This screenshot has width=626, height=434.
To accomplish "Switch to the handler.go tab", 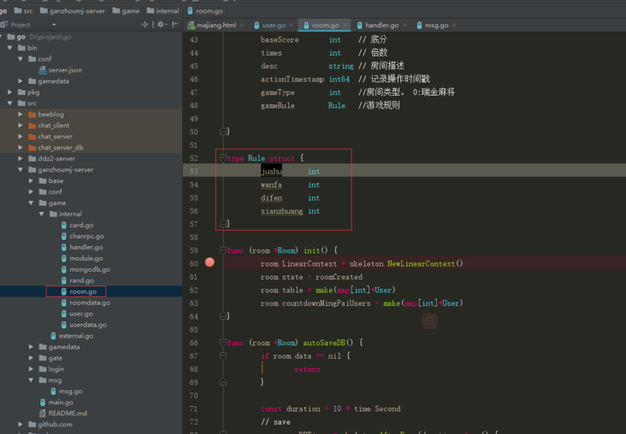I will [x=381, y=26].
